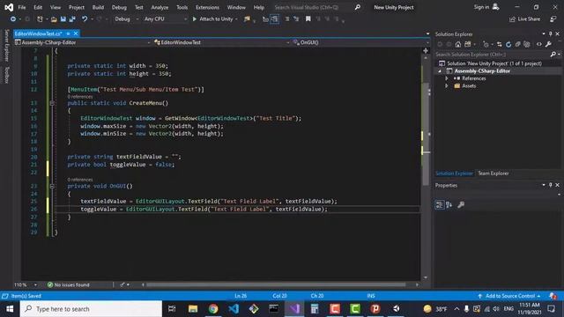Screen dimensions: 564x317
Task: Click Categorized icon in Properties panel
Action: point(440,205)
